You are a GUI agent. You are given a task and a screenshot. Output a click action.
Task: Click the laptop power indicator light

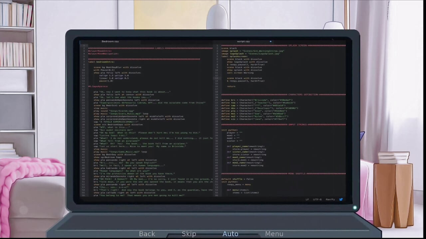click(x=355, y=208)
